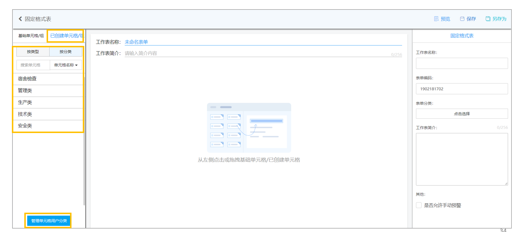Click the 保存 save icon
Viewport: 519px width, 232px height.
click(x=462, y=19)
